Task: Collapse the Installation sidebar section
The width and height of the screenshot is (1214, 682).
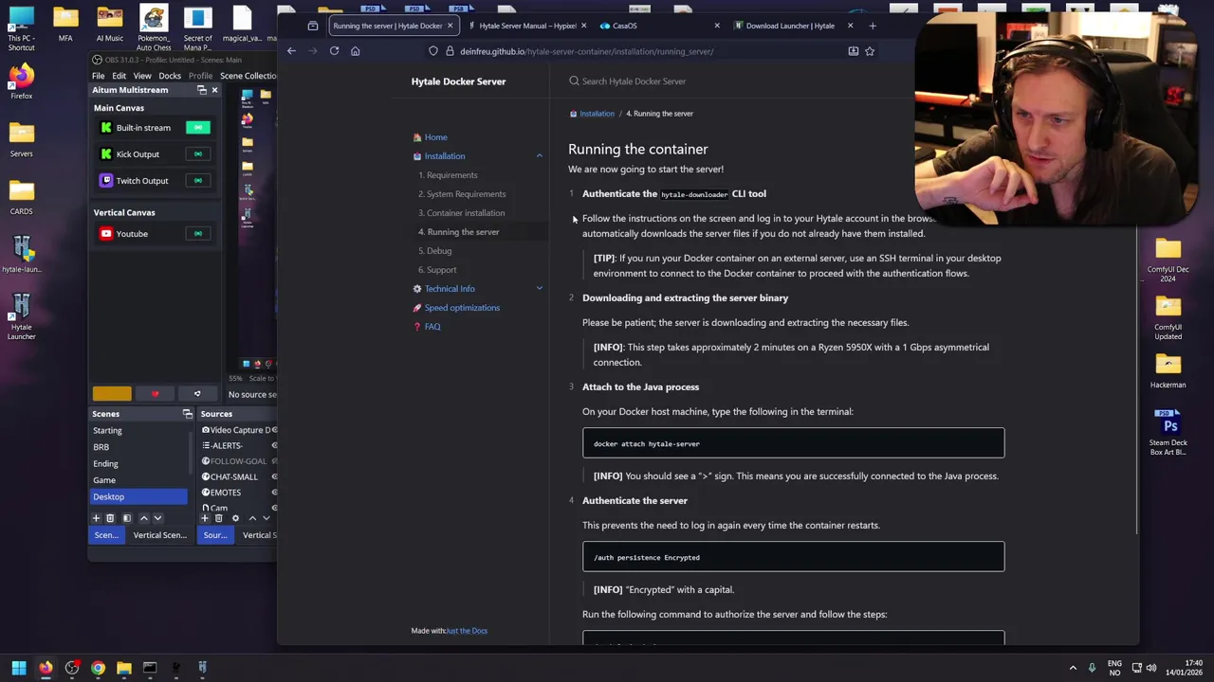Action: [x=539, y=156]
